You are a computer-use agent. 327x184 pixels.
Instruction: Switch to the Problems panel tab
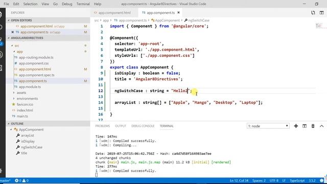[x=102, y=126]
